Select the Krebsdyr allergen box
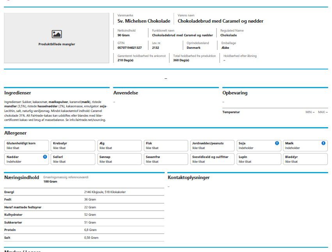 tap(73, 146)
